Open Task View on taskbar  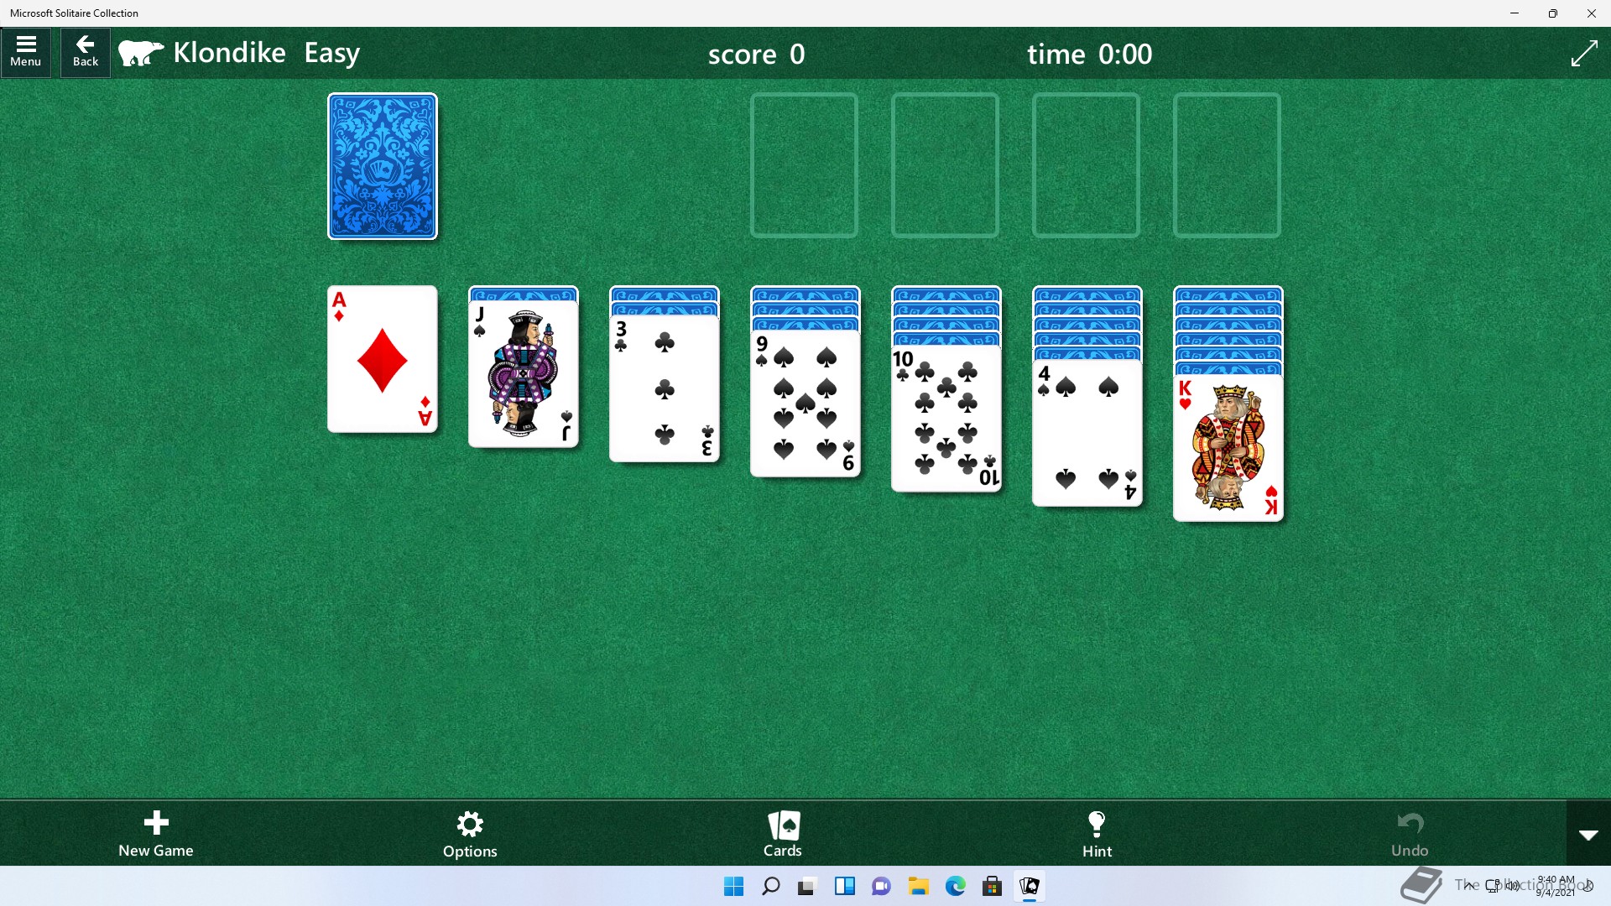(x=807, y=886)
